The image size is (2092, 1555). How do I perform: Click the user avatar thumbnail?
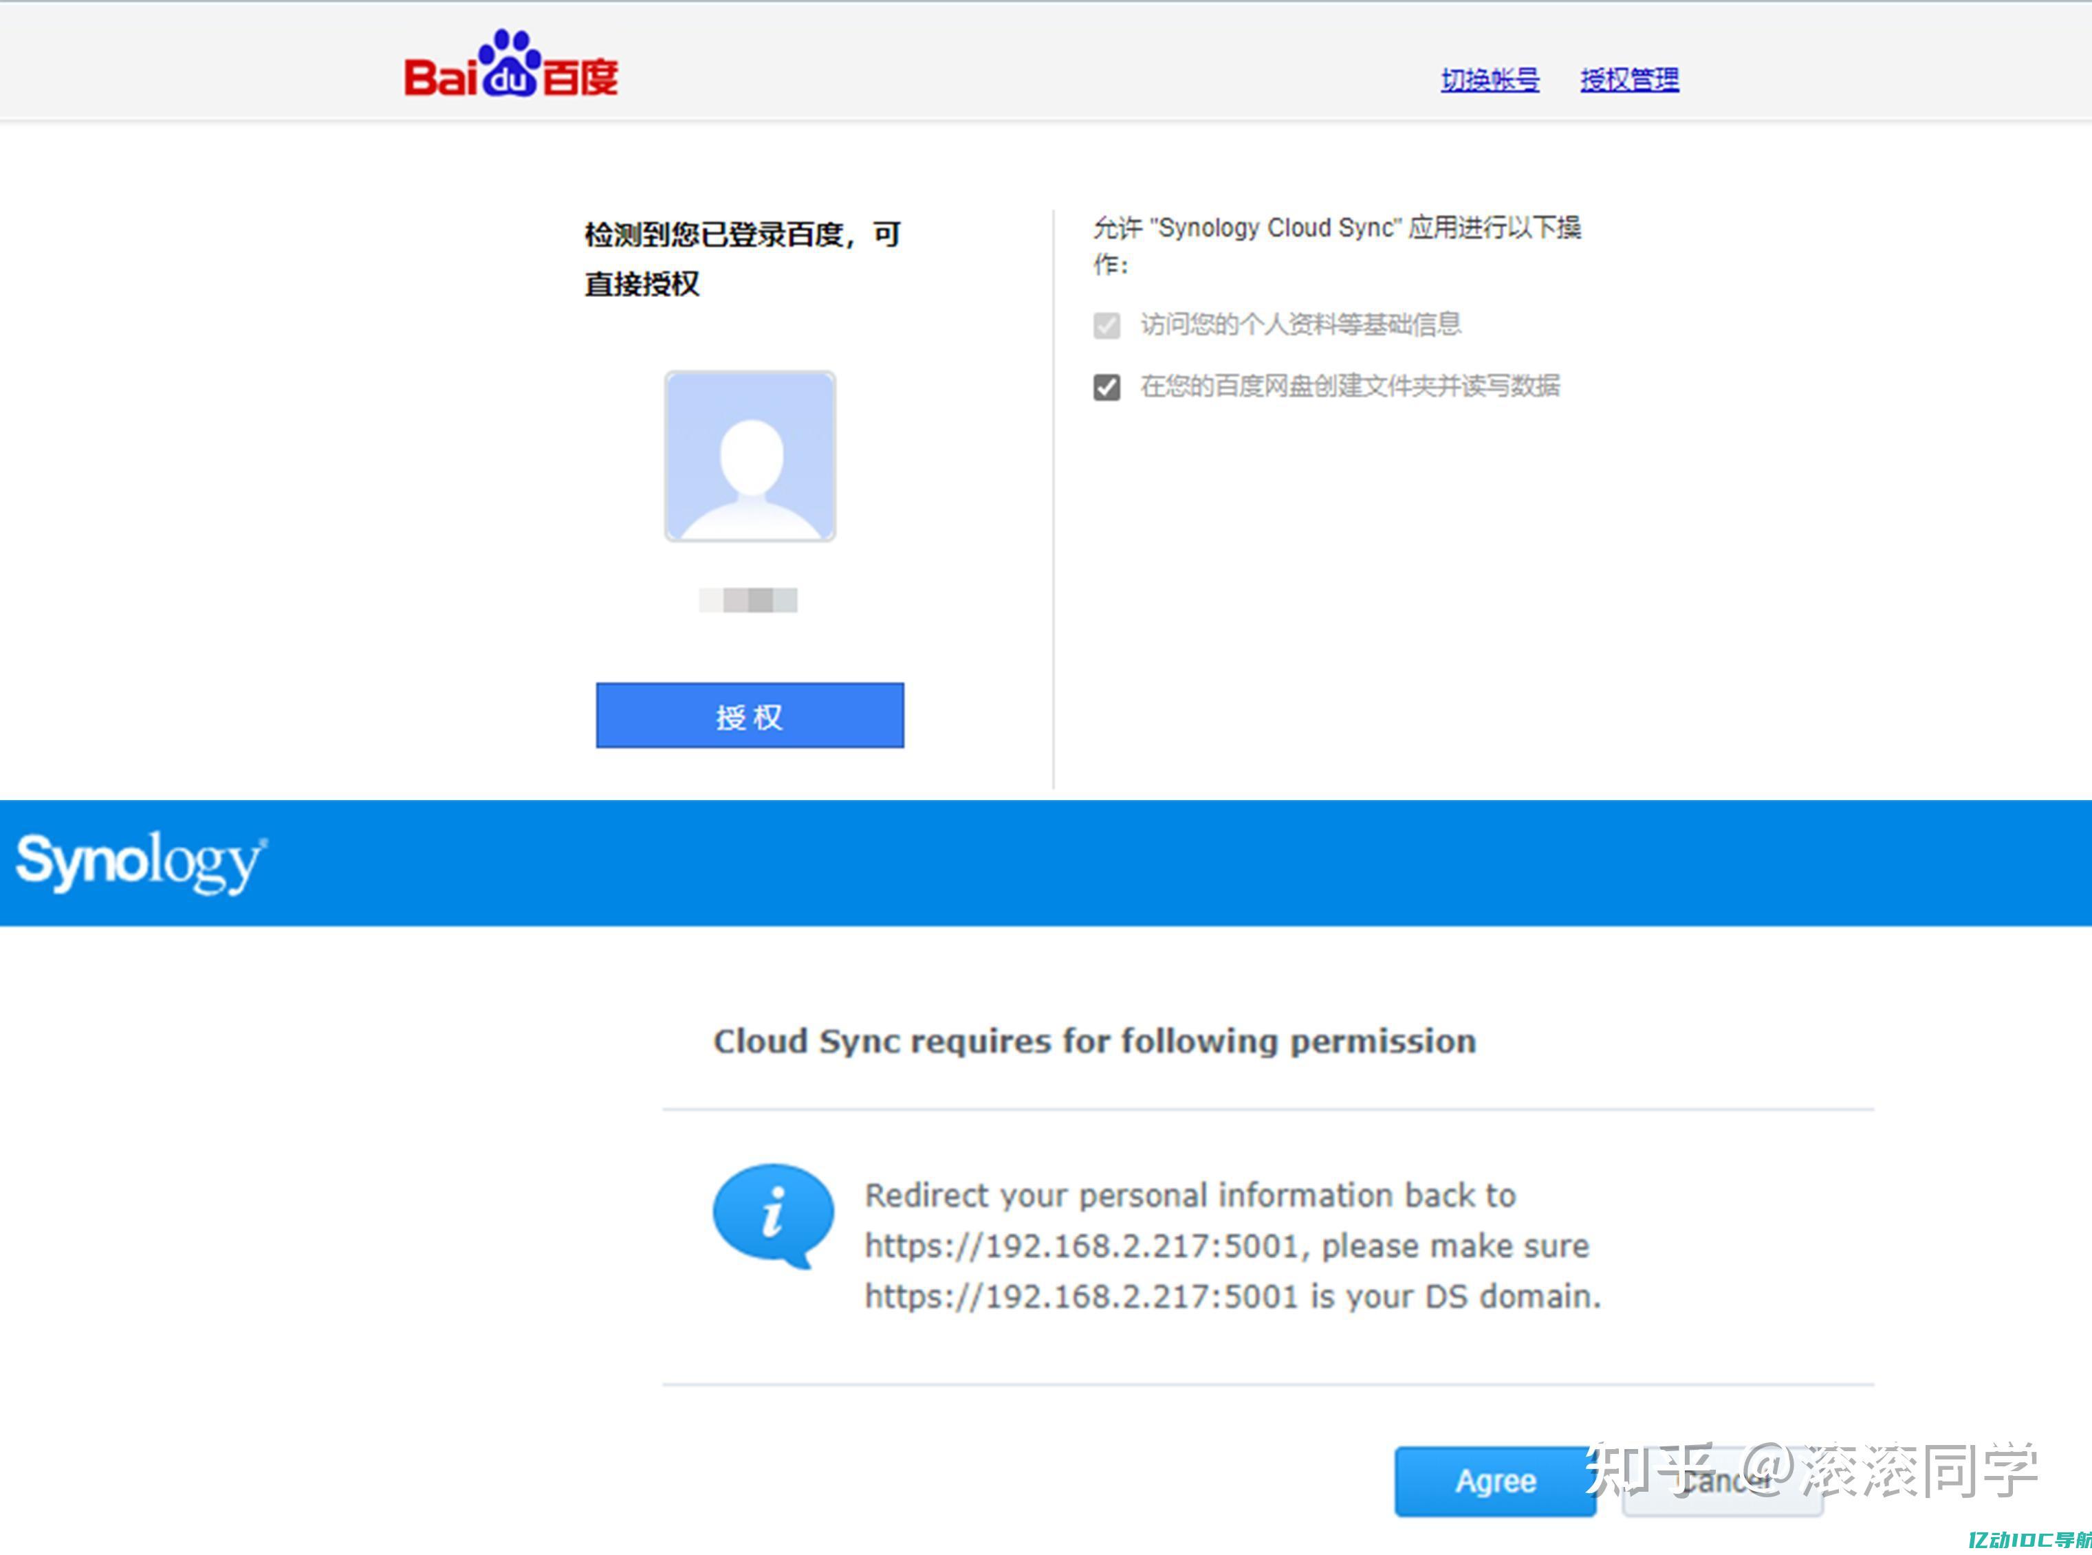(750, 456)
